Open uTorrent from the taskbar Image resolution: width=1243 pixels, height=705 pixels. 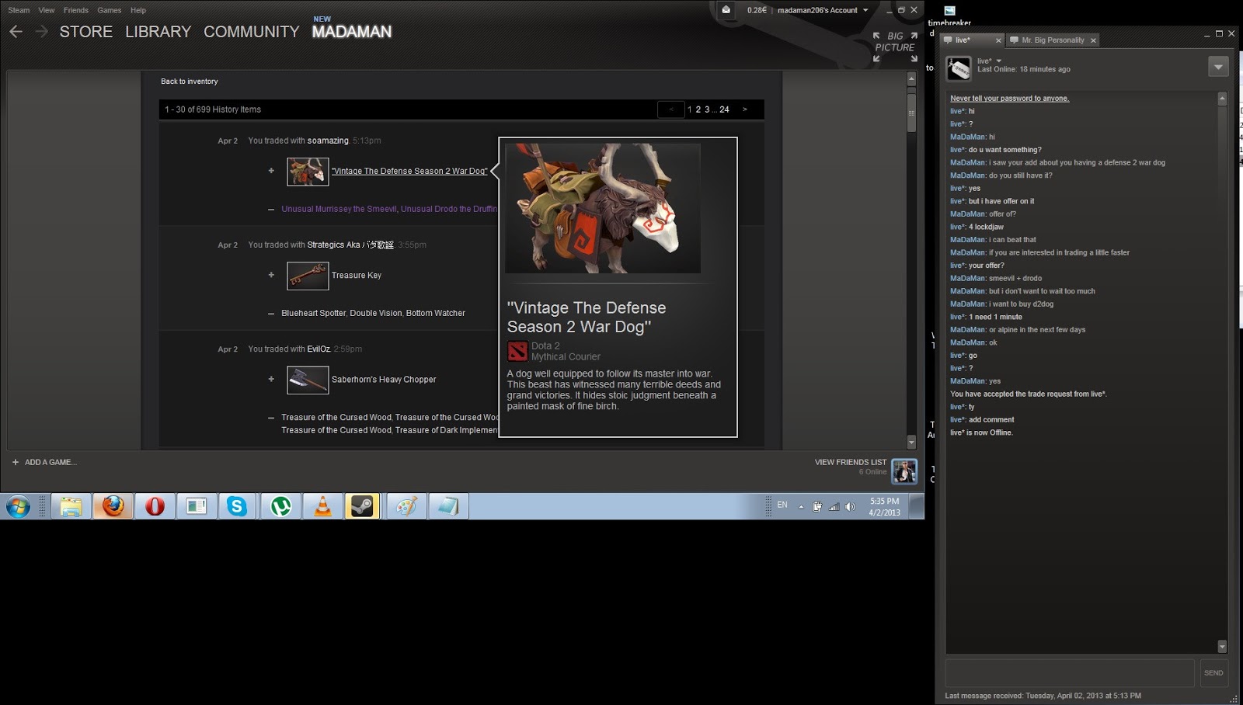click(x=280, y=507)
